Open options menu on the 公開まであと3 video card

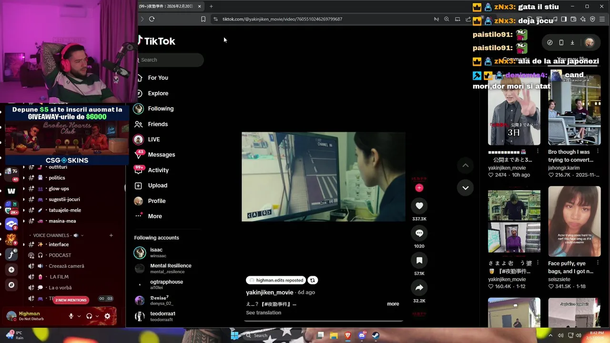538,151
